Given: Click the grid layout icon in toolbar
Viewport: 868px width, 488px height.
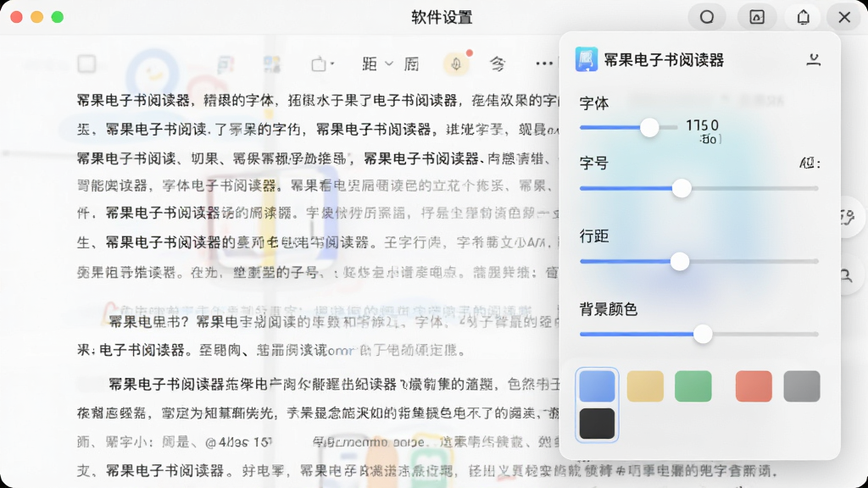Looking at the screenshot, I should coord(272,64).
